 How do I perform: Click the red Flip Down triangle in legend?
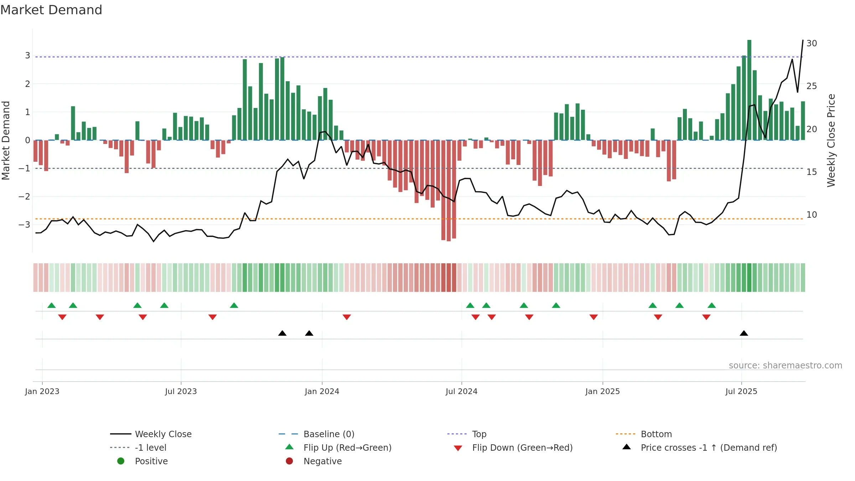pyautogui.click(x=458, y=448)
